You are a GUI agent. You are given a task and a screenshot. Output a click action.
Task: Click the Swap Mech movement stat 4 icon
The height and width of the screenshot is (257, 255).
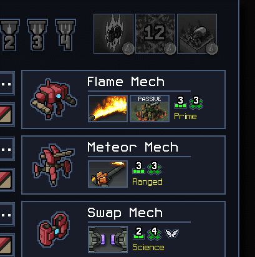[154, 233]
